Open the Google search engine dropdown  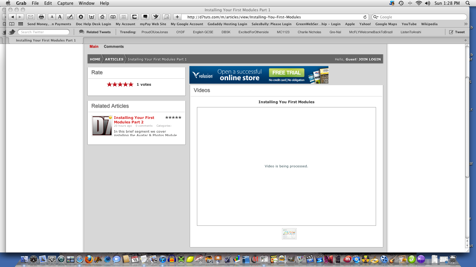point(376,17)
